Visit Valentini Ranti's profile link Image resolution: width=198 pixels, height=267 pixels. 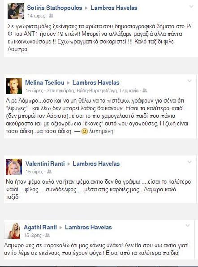45,164
